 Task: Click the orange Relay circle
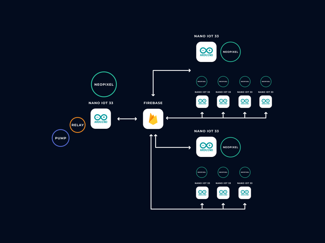tap(77, 125)
